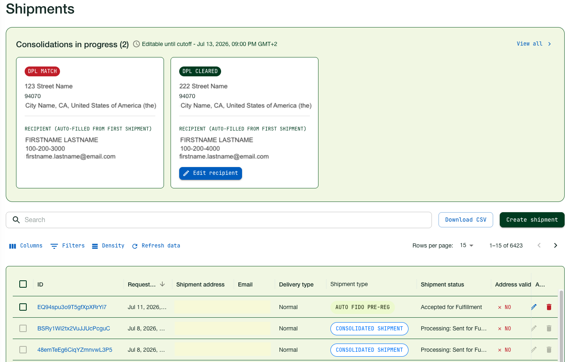Image resolution: width=570 pixels, height=362 pixels.
Task: Click the 1–15 of 6423 pagination text
Action: tap(506, 245)
